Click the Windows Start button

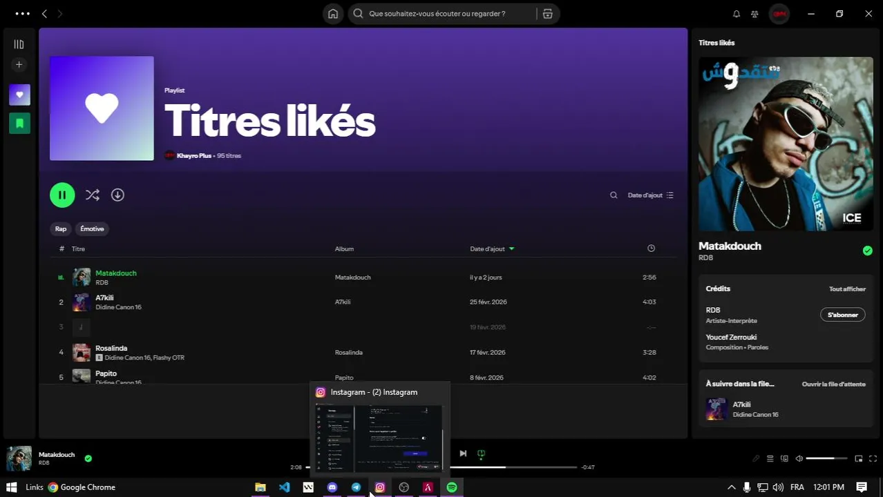click(11, 487)
